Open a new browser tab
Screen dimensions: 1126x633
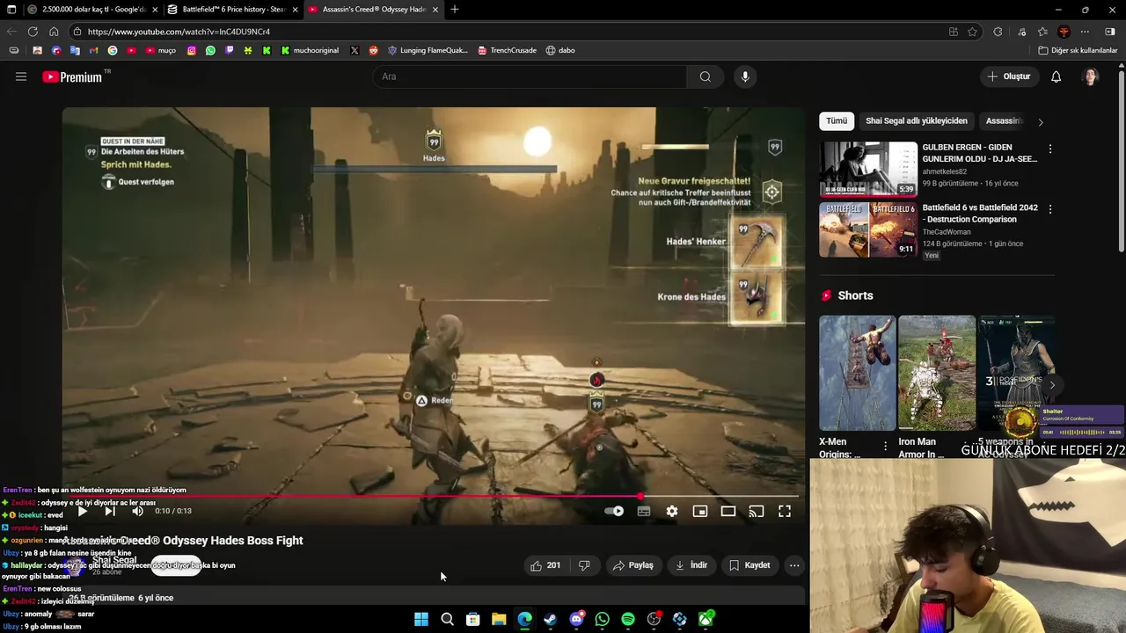point(455,10)
